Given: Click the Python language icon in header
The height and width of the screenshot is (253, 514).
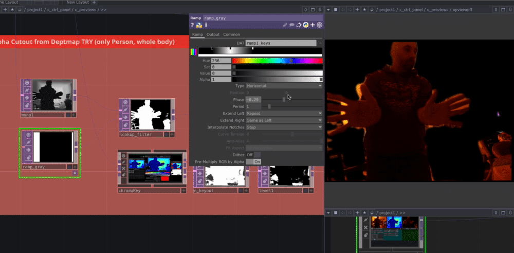Looking at the screenshot, I should click(305, 25).
